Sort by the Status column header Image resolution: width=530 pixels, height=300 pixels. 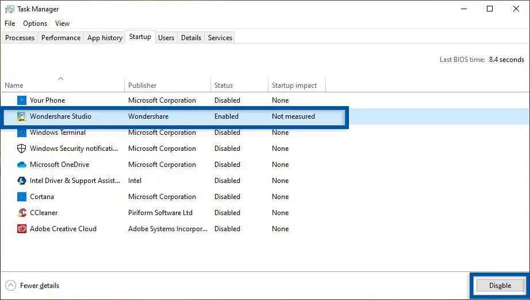coord(224,85)
